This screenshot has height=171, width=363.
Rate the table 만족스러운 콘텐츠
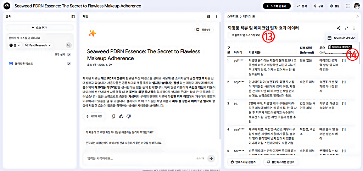244,162
